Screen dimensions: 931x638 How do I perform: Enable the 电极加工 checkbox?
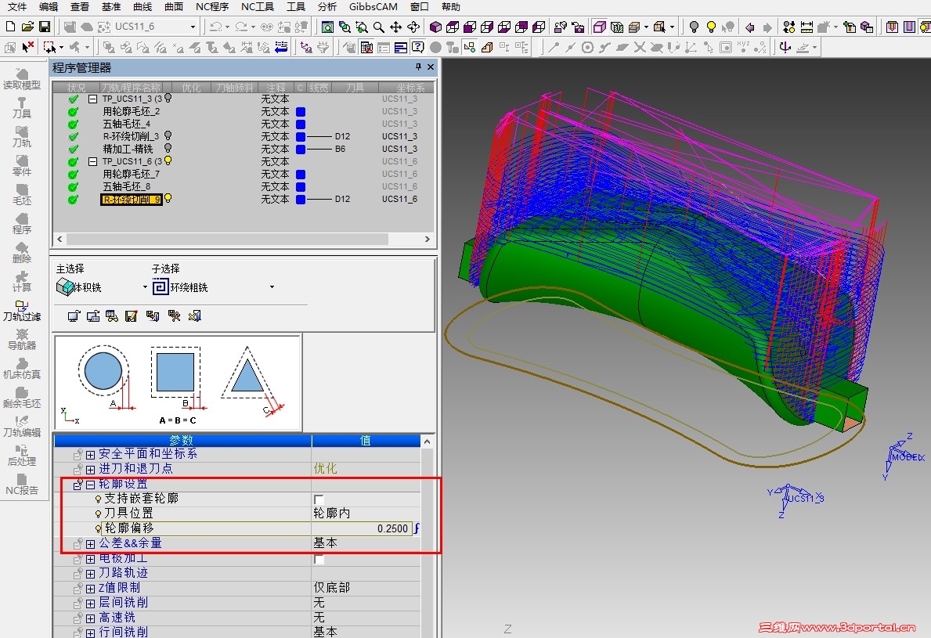click(x=319, y=559)
